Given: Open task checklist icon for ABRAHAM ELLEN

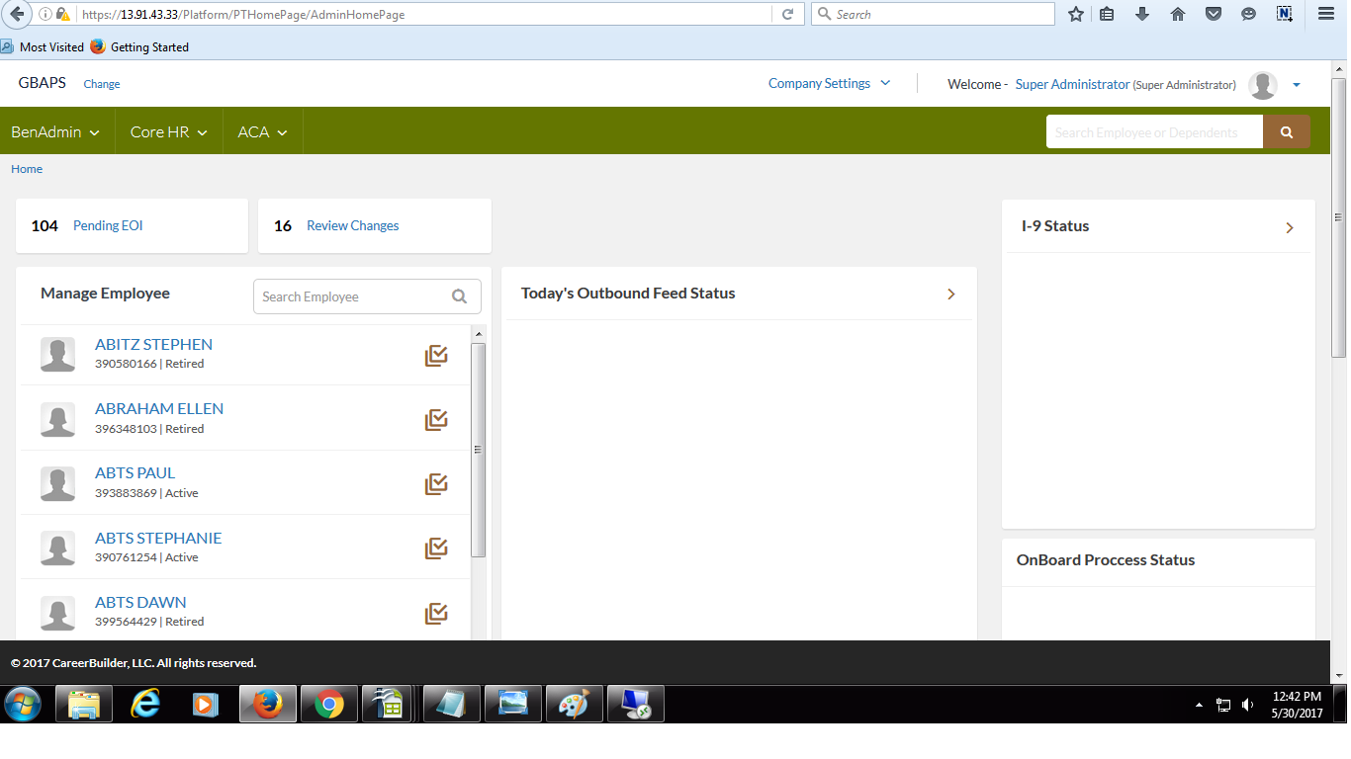Looking at the screenshot, I should (436, 420).
